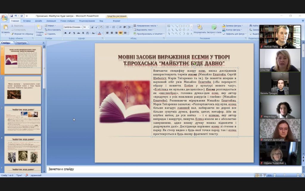This screenshot has width=305, height=191.
Task: Open the Cambria font name dropdown
Action: point(73,27)
